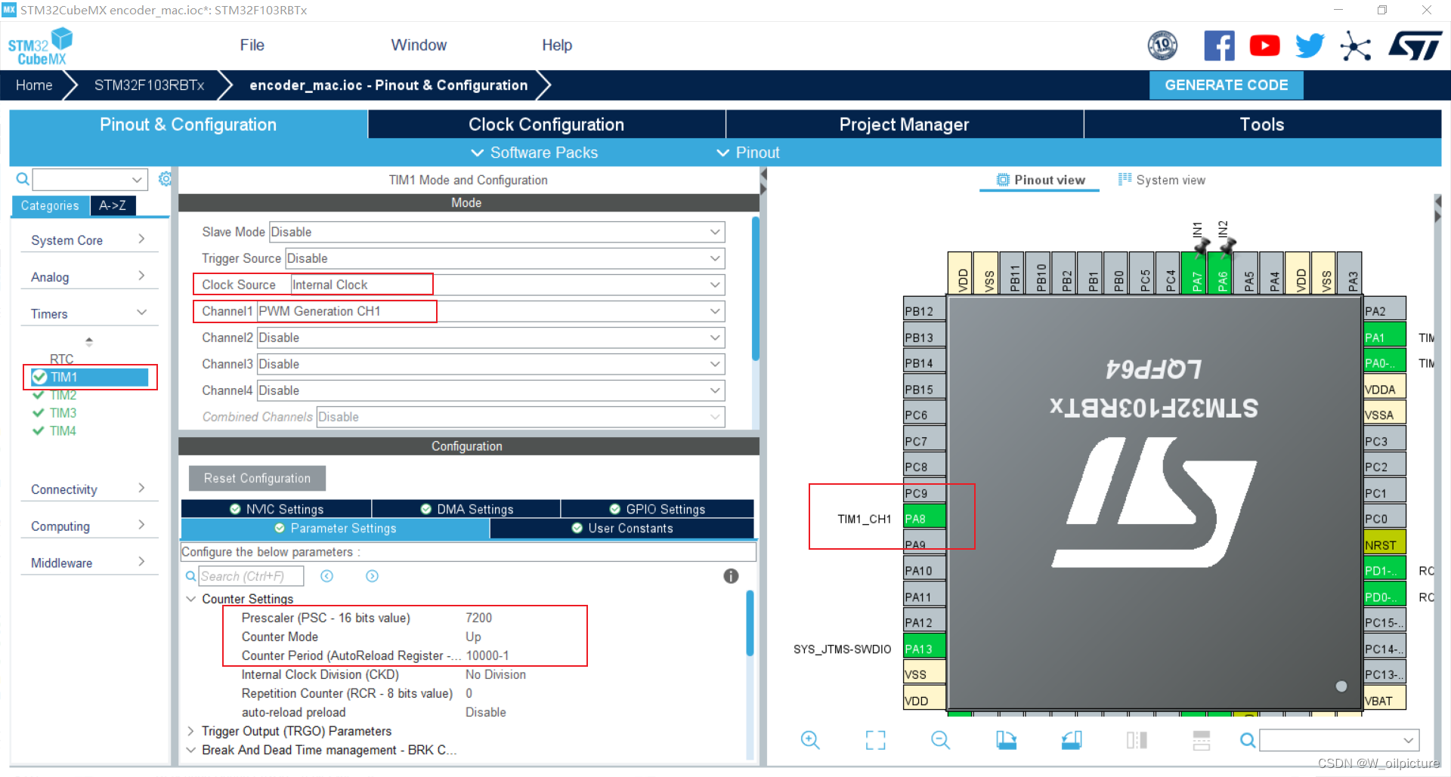Expand the Middleware category
1451x777 pixels.
click(88, 563)
